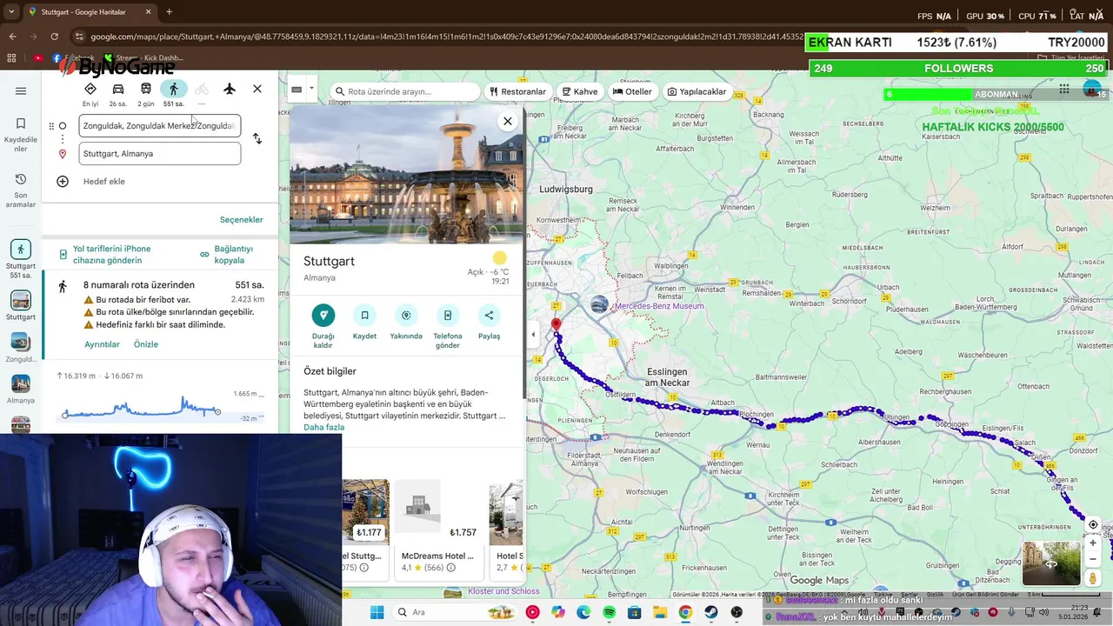Open the elevation profile chart
The width and height of the screenshot is (1113, 626).
click(161, 406)
